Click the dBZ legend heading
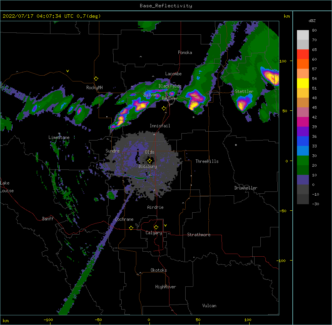Image resolution: width=332 pixels, height=325 pixels. tap(312, 21)
